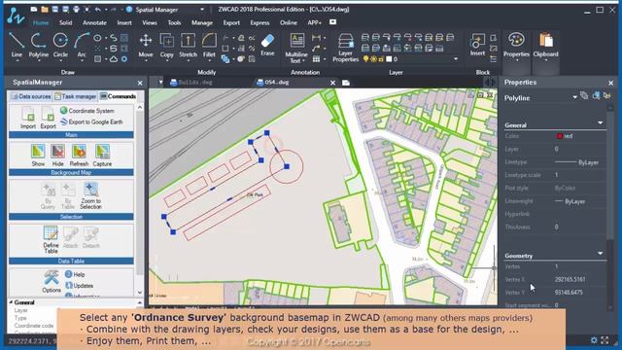Image resolution: width=622 pixels, height=350 pixels.
Task: Click SpatialManager commands scrollbar down arrow
Action: click(140, 293)
